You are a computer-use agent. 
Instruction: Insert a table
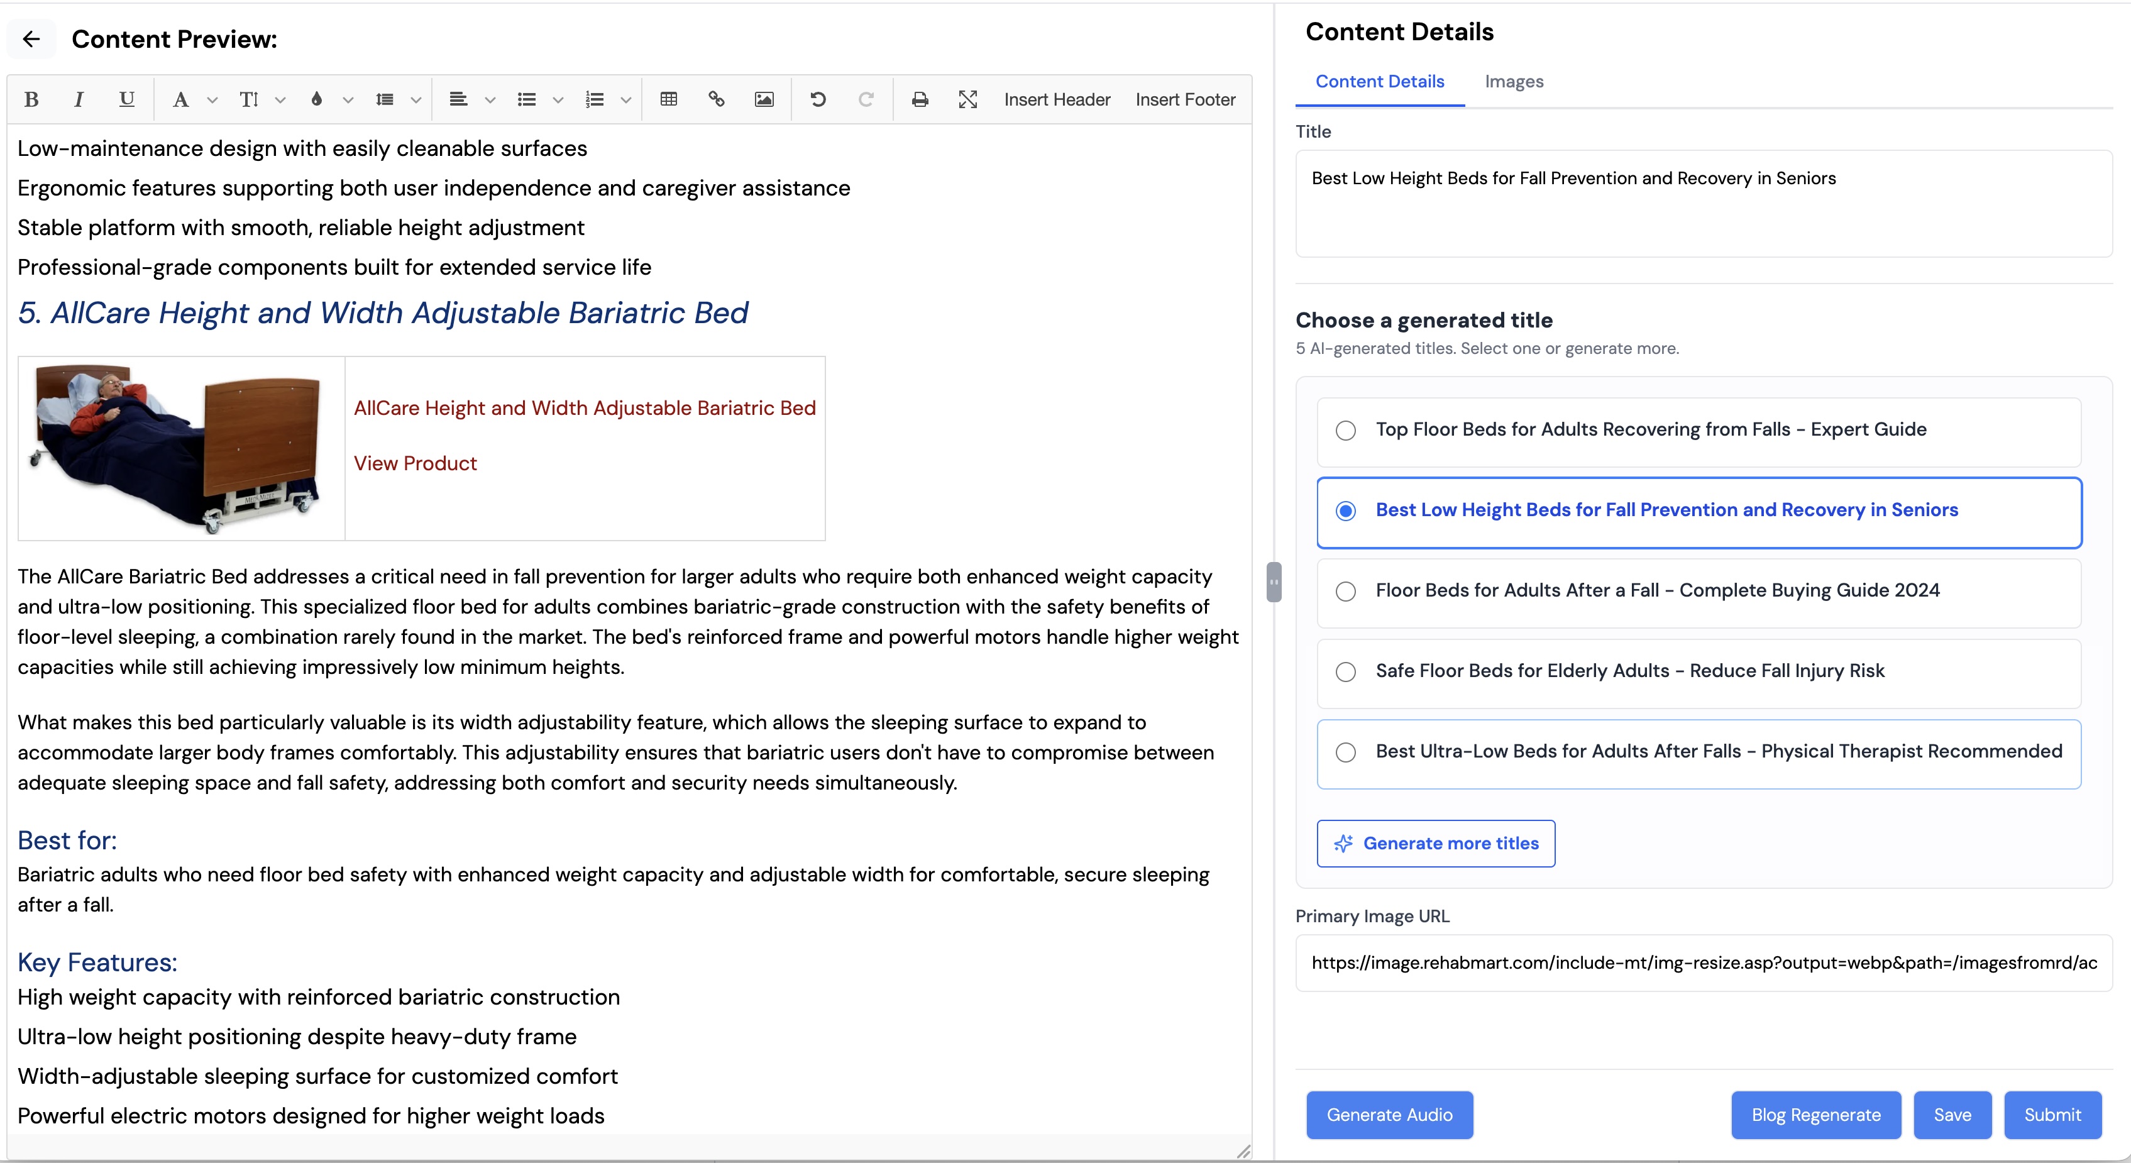(x=669, y=99)
